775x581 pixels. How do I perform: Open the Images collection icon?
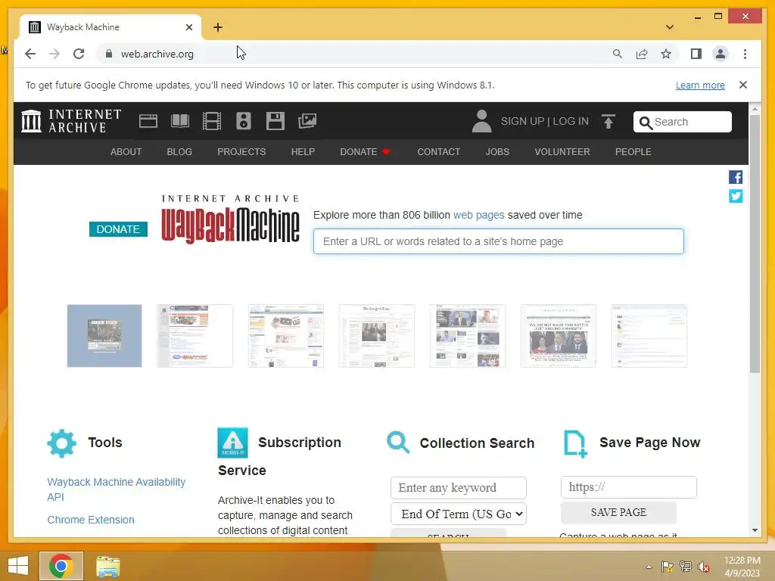(307, 121)
